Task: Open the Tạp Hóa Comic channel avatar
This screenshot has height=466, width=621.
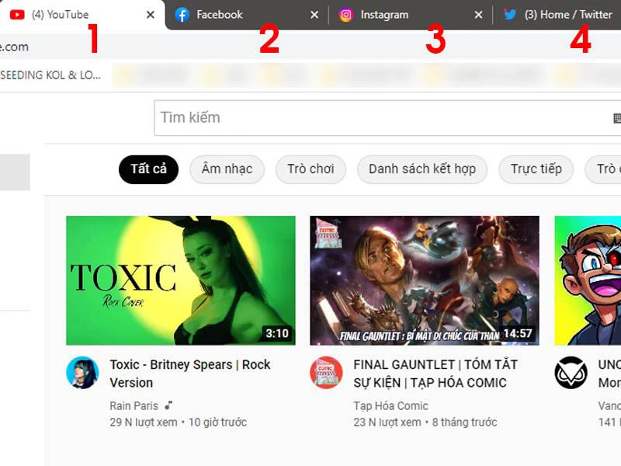Action: click(326, 373)
